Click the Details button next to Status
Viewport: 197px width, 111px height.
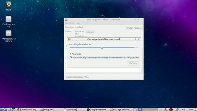tap(90, 32)
